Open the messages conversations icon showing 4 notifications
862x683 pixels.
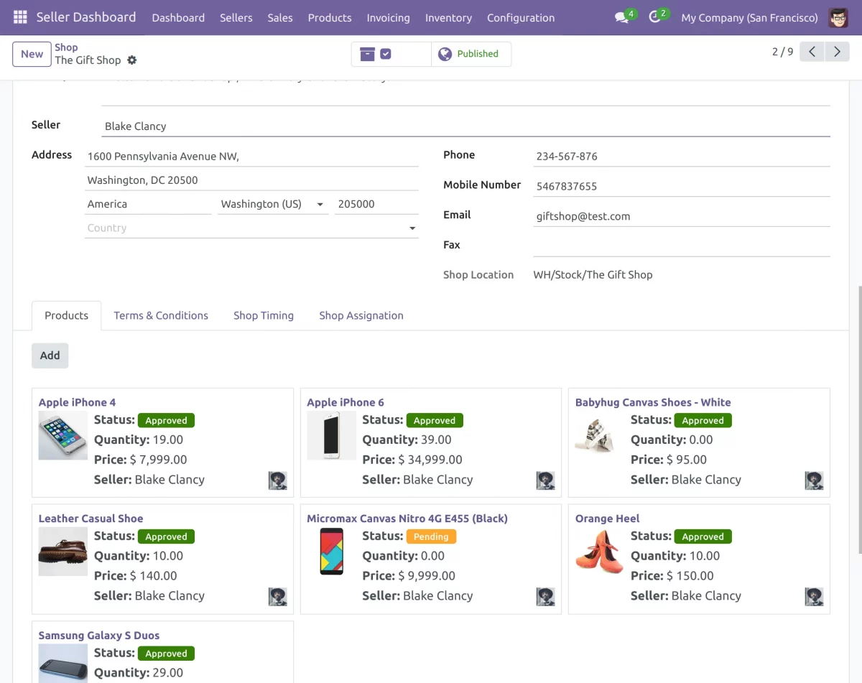pos(619,18)
